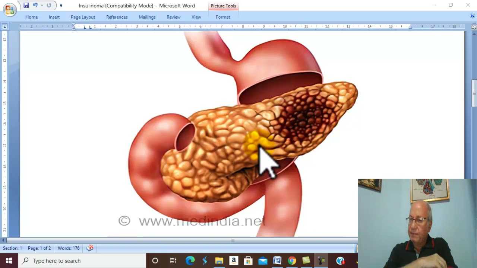
Task: Open the Review tab
Action: [x=173, y=17]
